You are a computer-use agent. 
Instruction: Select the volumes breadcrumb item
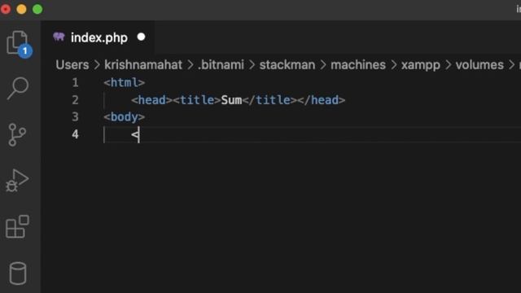[479, 65]
